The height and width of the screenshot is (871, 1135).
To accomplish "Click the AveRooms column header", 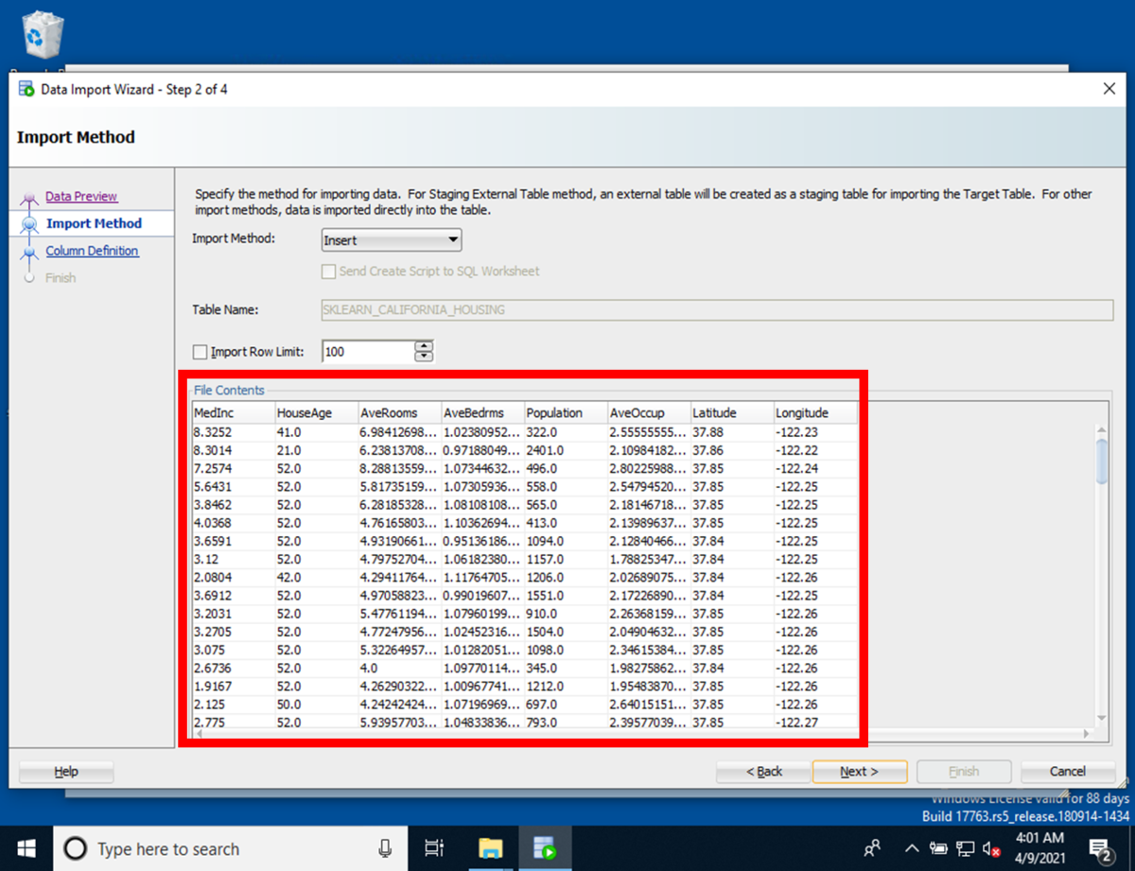I will coord(399,413).
